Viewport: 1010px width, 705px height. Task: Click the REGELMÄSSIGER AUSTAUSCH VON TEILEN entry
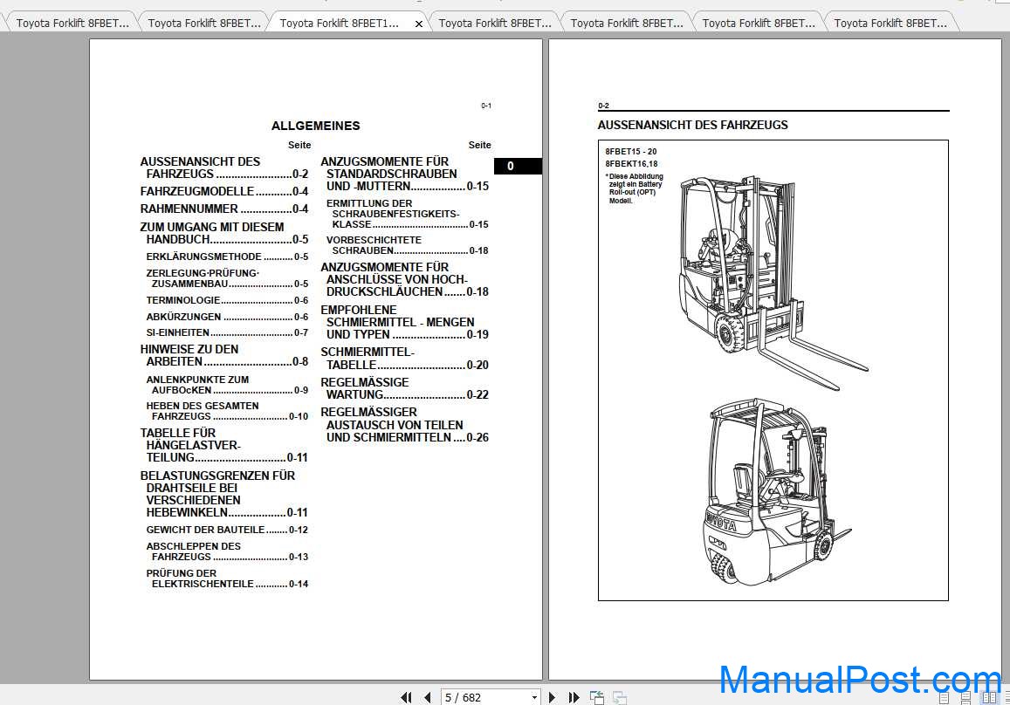point(404,425)
